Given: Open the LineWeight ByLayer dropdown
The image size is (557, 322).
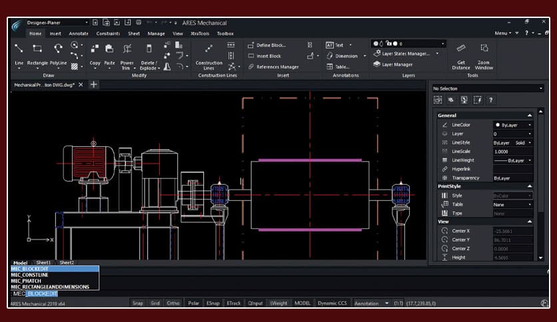Looking at the screenshot, I should [x=512, y=160].
